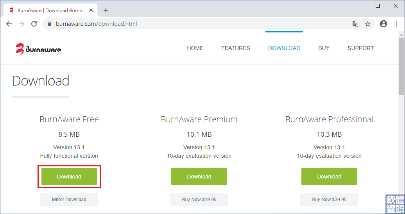This screenshot has height=214, width=405.
Task: Click the Fully functional version text
Action: [x=69, y=156]
